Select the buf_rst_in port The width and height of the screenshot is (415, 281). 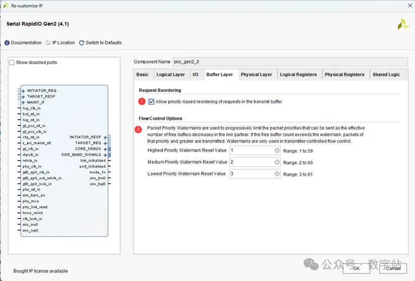pyautogui.click(x=31, y=114)
